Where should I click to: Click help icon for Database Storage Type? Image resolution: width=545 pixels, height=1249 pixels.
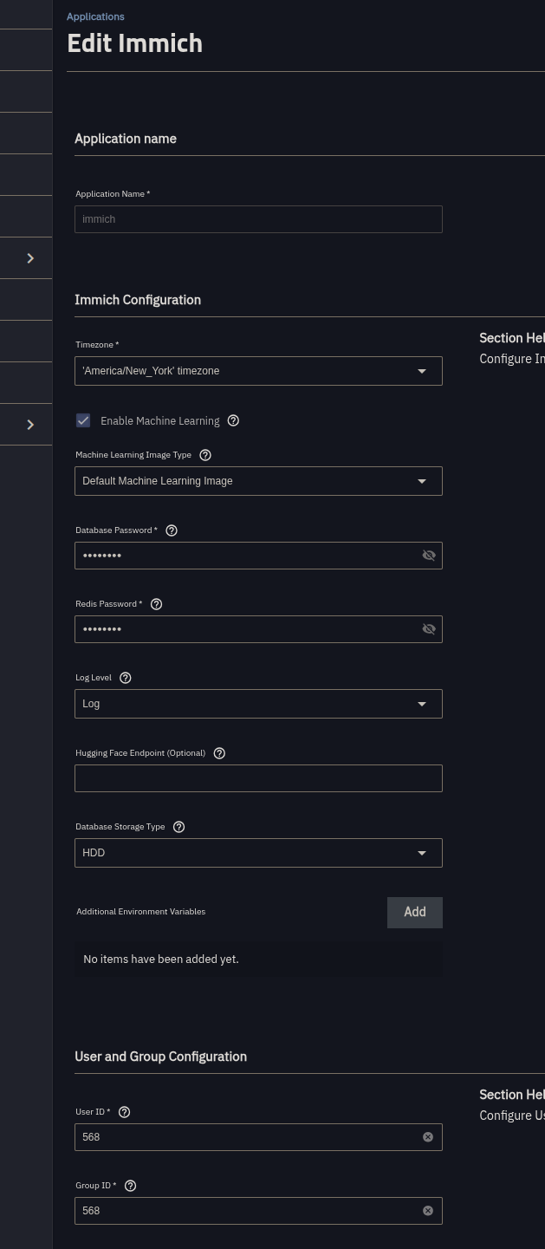tap(179, 827)
